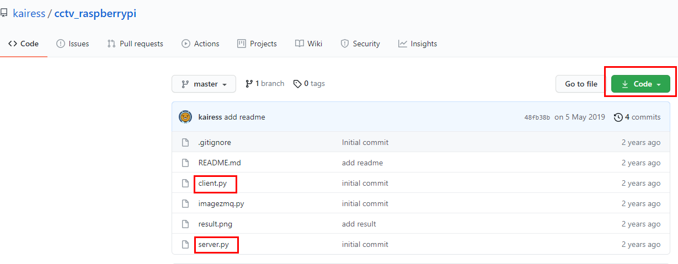
Task: Open the Security tab
Action: click(360, 44)
